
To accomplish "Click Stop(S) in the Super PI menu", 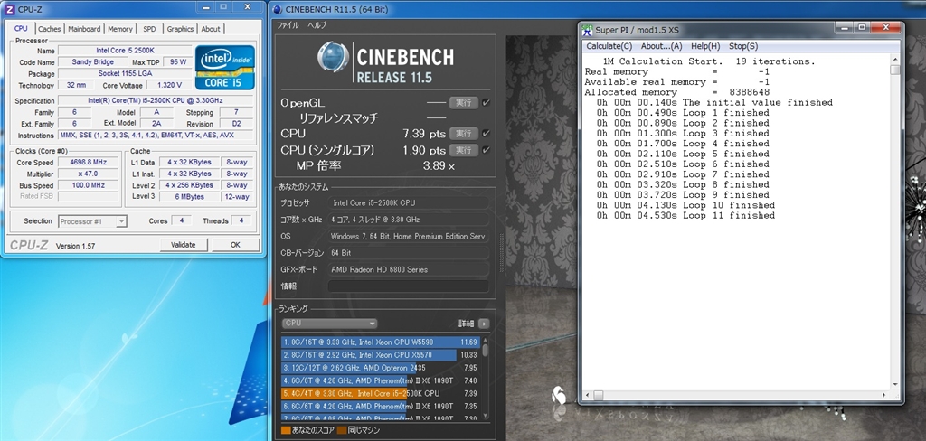I will point(743,46).
